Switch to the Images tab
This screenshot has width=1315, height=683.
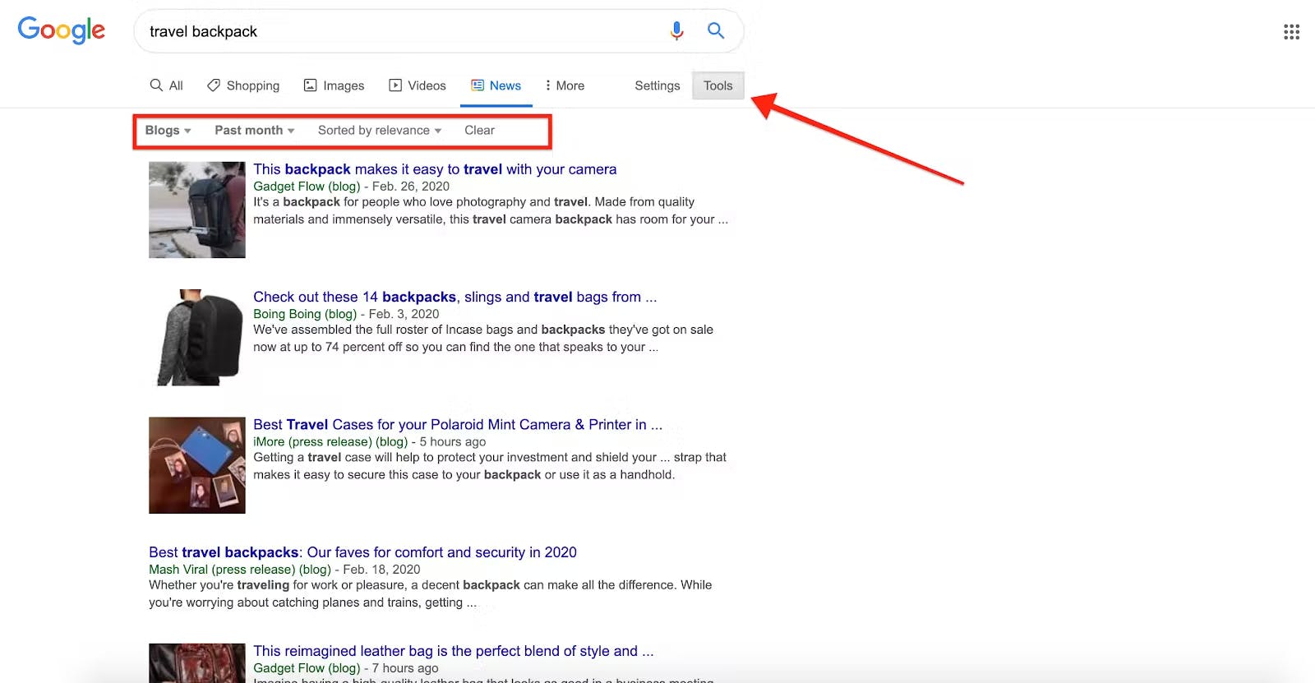[335, 85]
